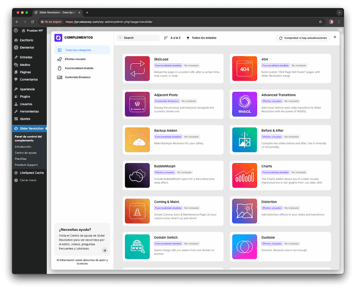The width and height of the screenshot is (356, 290).
Task: Filter by Efectos visuales category
Action: coord(82,59)
